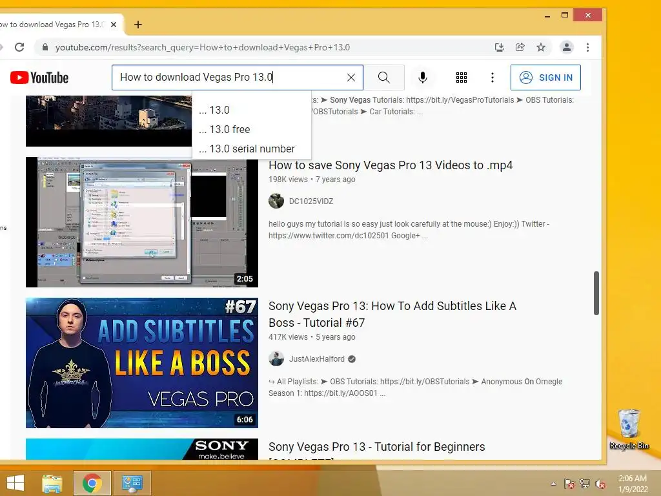Screen dimensions: 661x496
Task: Open 'How To Add Subtitles Like A Boss' title
Action: (392, 315)
